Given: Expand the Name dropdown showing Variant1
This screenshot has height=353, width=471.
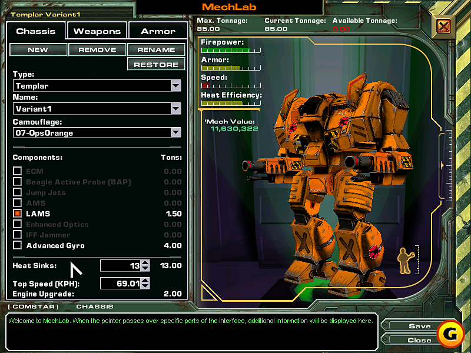Looking at the screenshot, I should point(175,109).
